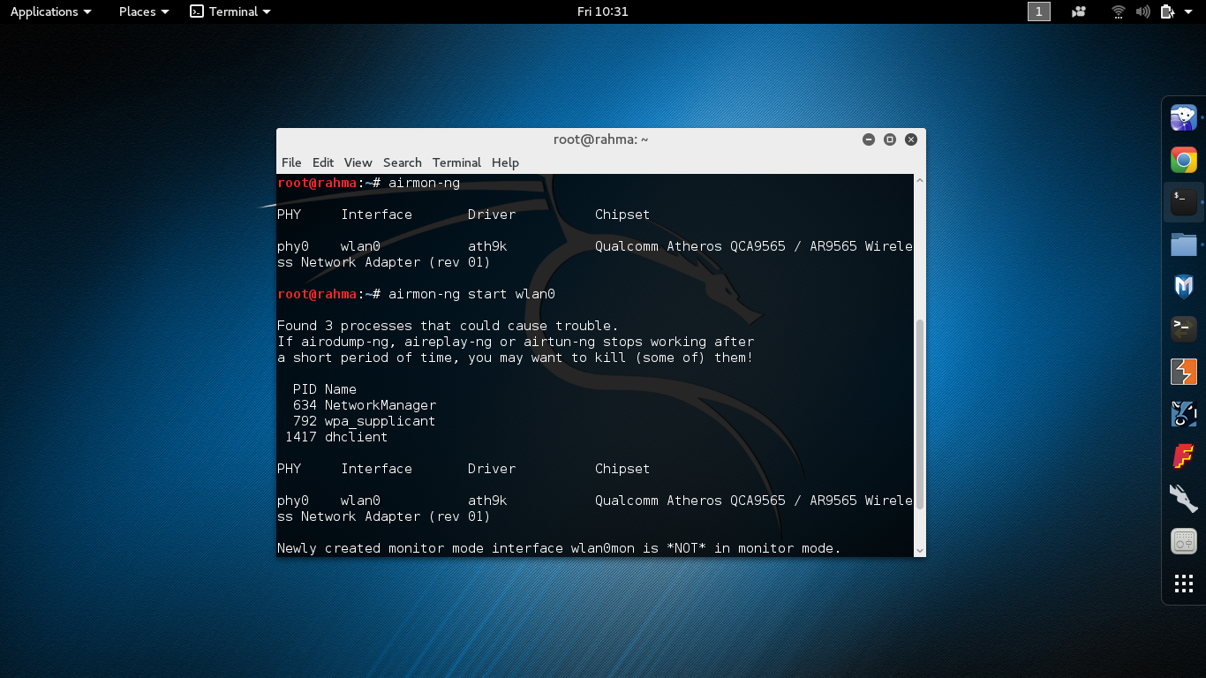1206x678 pixels.
Task: Click the Terminal icon in the dock
Action: (x=1183, y=202)
